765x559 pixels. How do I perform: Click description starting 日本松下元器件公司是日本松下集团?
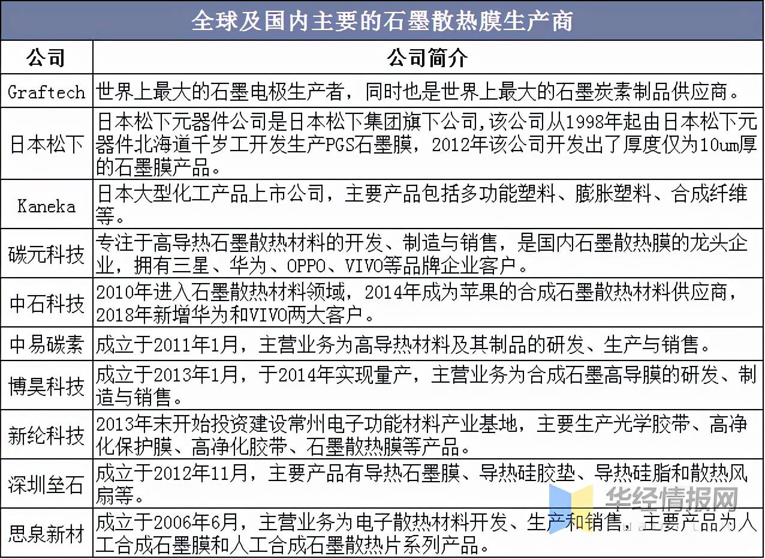[428, 144]
